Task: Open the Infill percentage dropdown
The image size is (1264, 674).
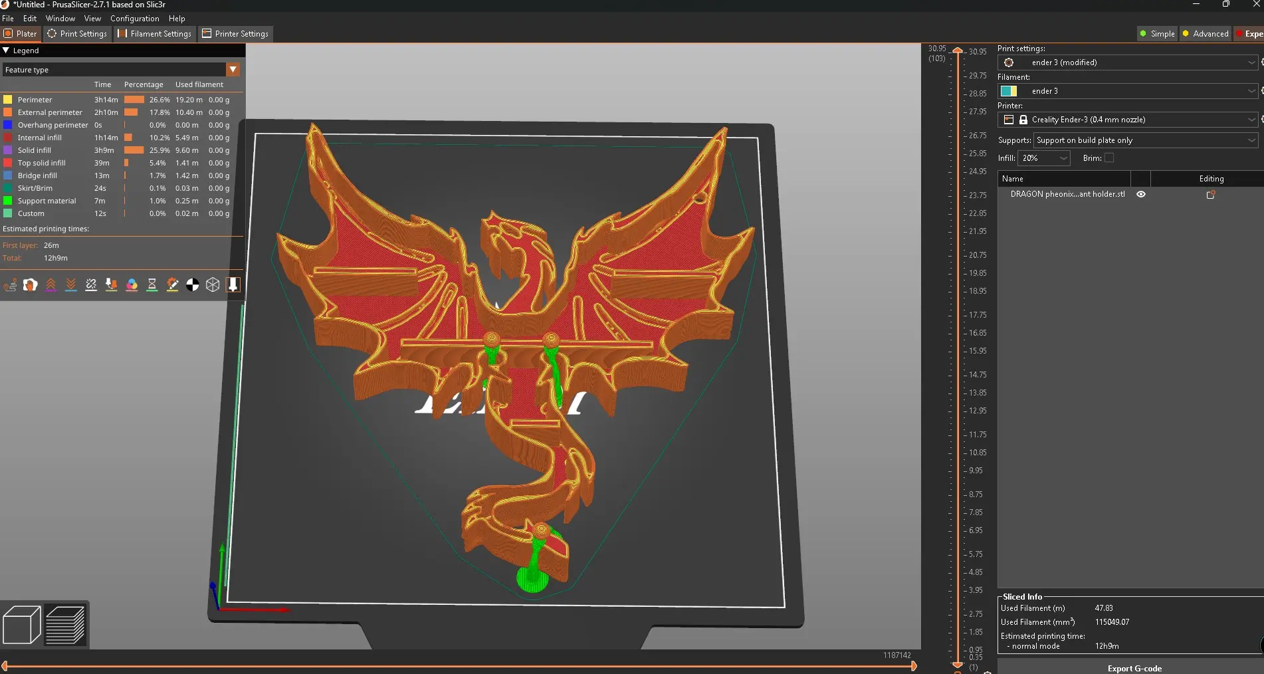Action: (1044, 158)
